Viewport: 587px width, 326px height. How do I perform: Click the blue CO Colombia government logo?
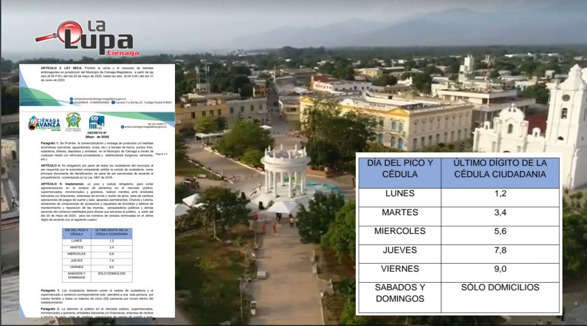[x=96, y=123]
